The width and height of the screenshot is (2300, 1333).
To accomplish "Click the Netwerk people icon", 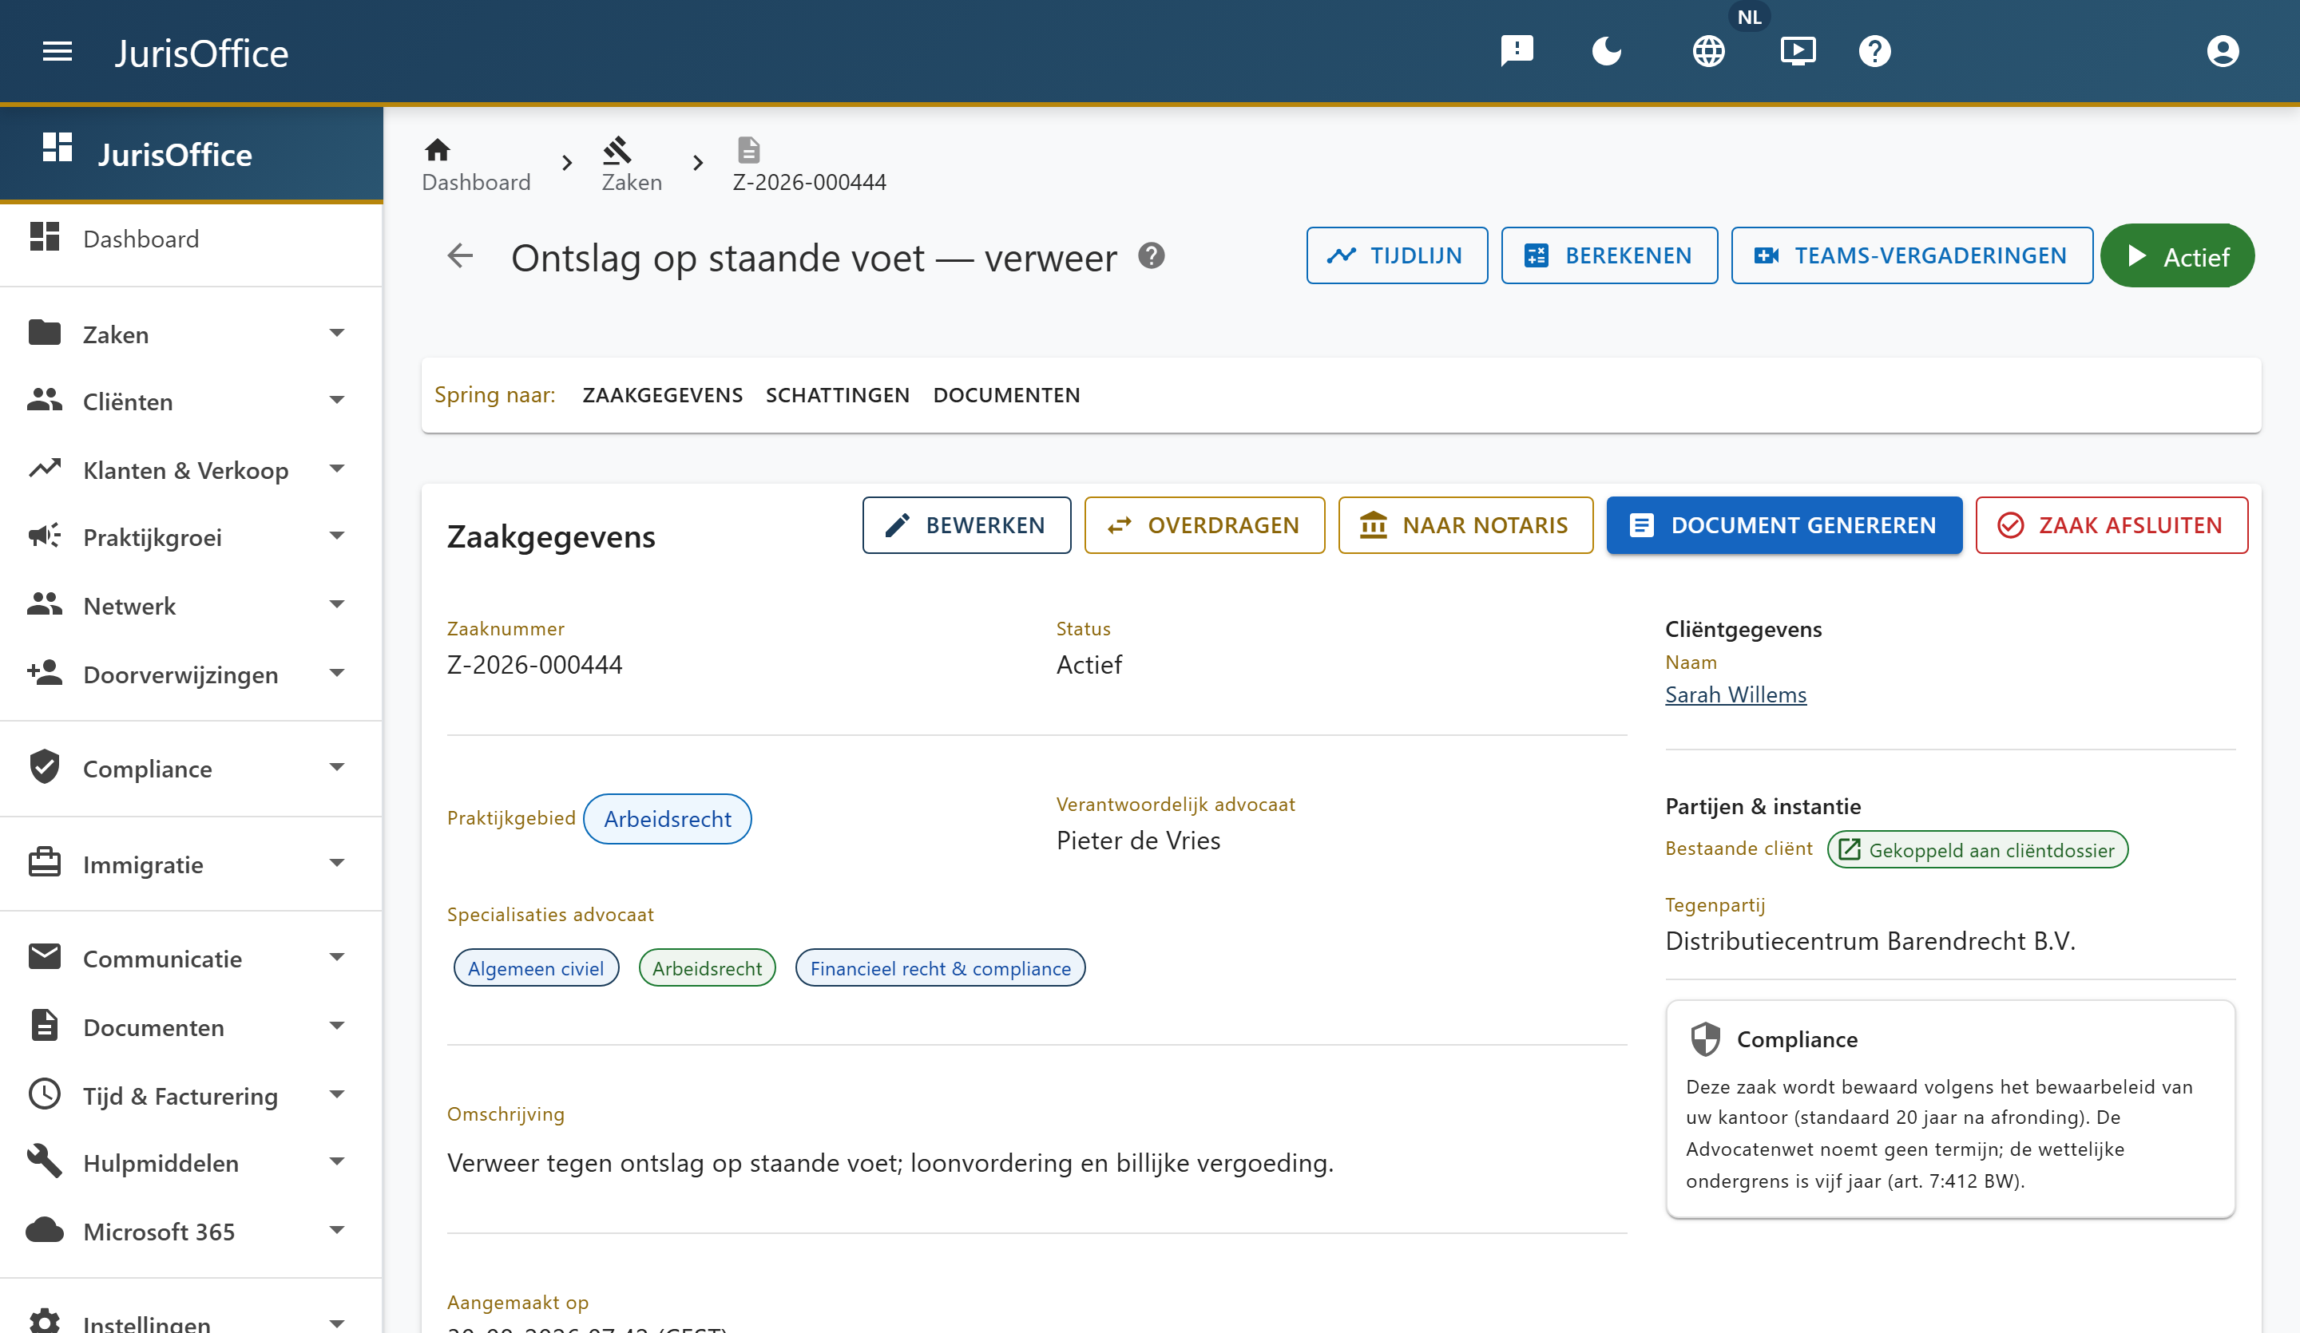I will pyautogui.click(x=44, y=604).
